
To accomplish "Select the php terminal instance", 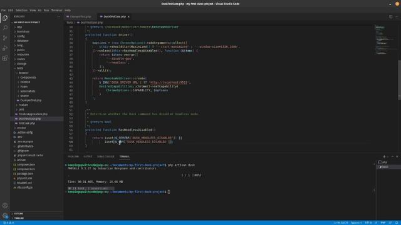I will (x=388, y=162).
